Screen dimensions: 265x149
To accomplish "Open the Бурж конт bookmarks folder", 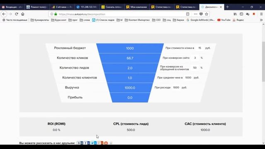I will pos(59,20).
